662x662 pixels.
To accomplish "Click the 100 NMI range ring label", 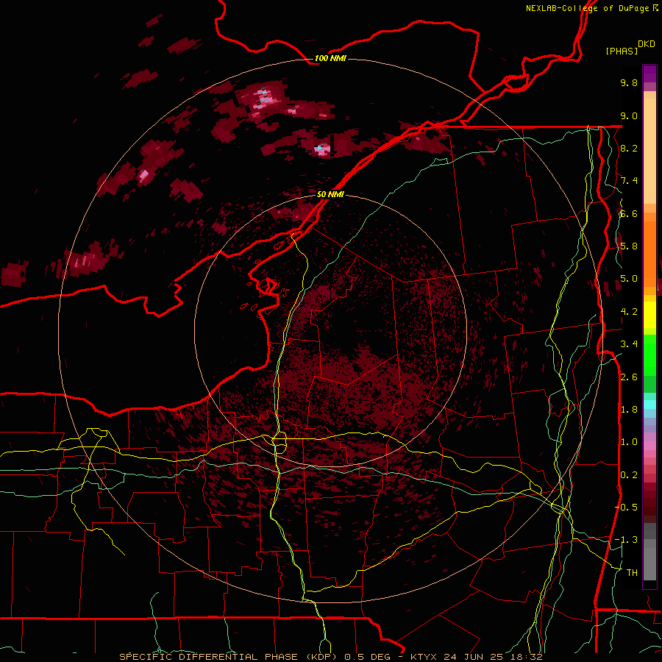I will point(330,58).
